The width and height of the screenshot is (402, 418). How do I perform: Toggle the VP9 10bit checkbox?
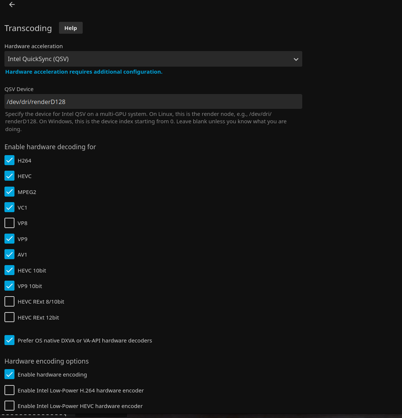10,286
